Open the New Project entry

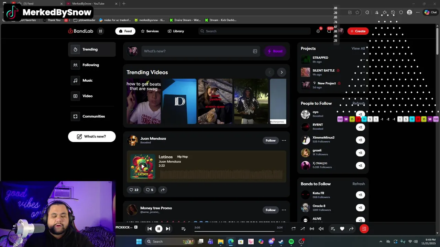click(327, 85)
